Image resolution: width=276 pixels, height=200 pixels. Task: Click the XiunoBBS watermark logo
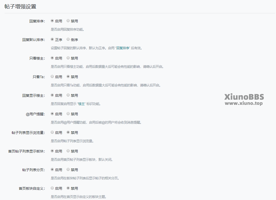[x=244, y=99]
